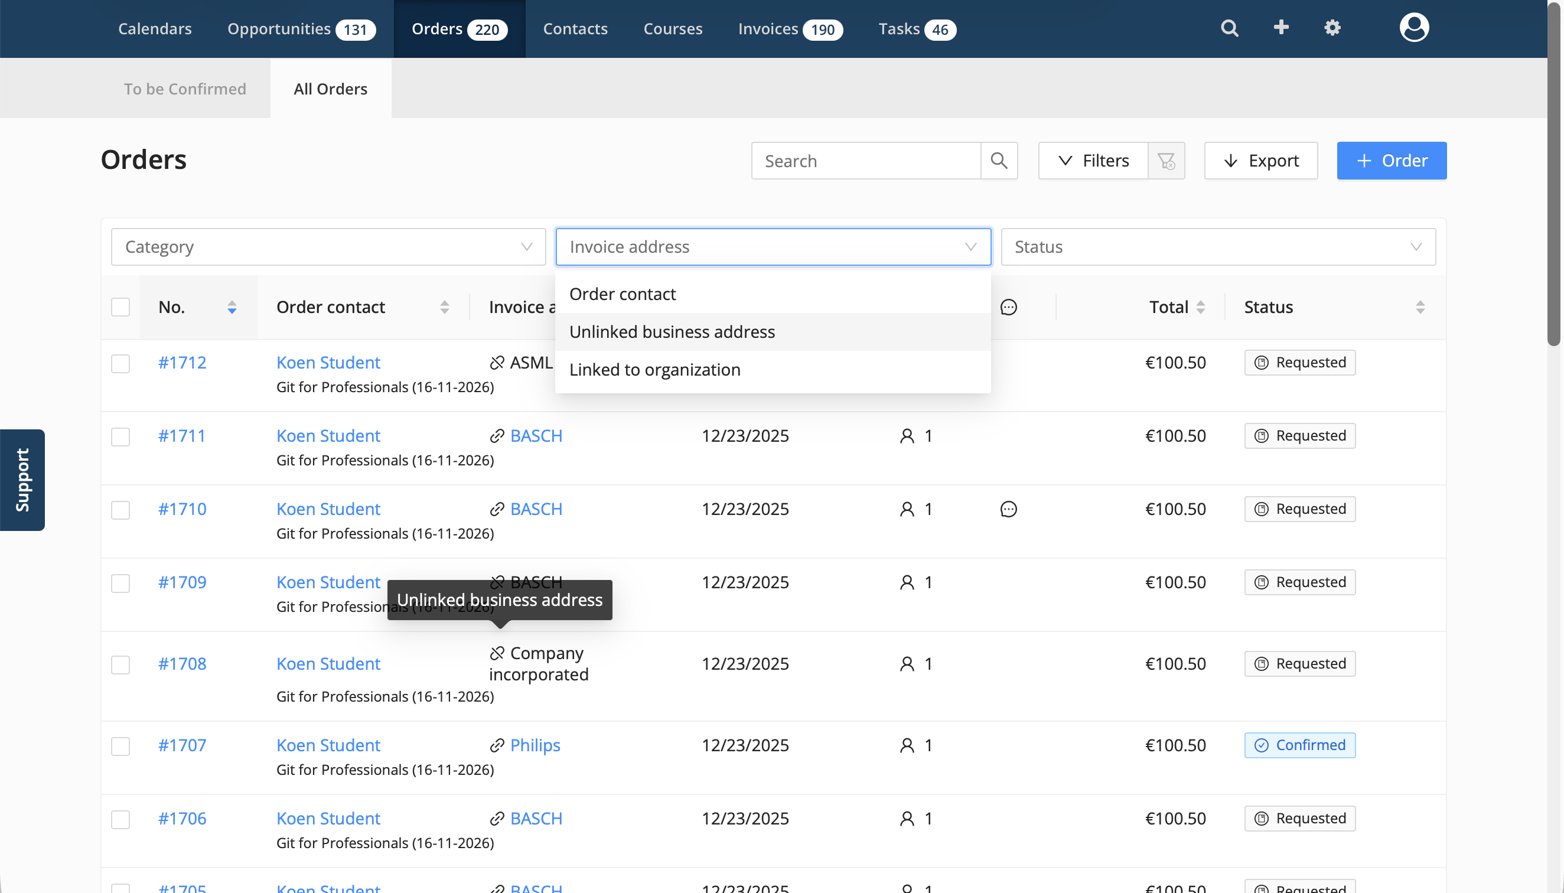Open the Status filter dropdown
Screen dimensions: 1564x893
1217,247
